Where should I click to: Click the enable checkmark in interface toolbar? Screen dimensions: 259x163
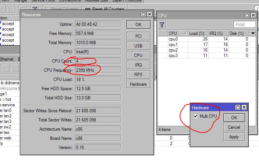pyautogui.click(x=6, y=68)
